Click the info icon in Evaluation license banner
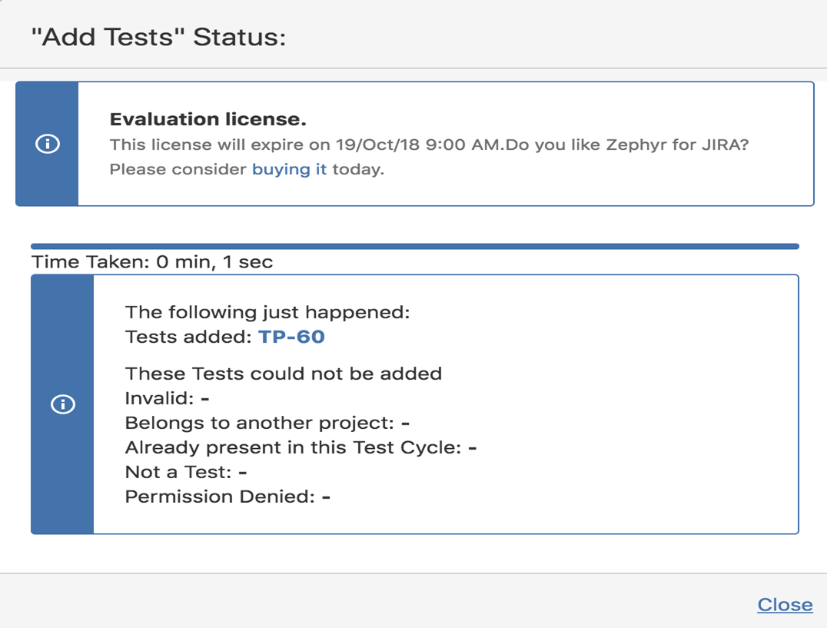Image resolution: width=827 pixels, height=628 pixels. point(48,144)
